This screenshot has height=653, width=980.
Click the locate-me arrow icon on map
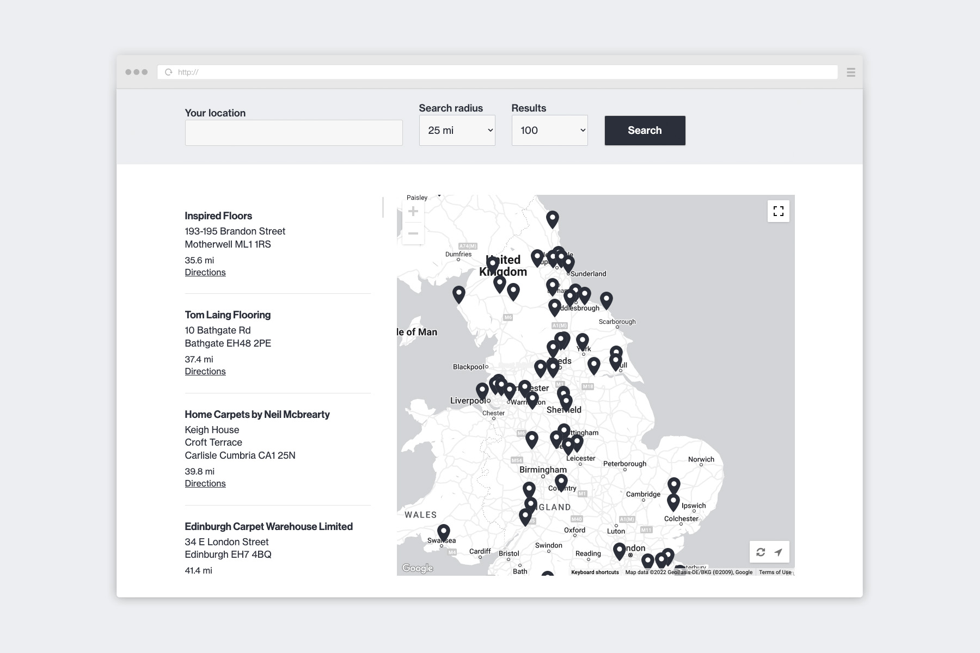pyautogui.click(x=779, y=552)
